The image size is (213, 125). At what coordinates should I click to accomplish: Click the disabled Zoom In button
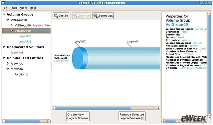(82, 16)
